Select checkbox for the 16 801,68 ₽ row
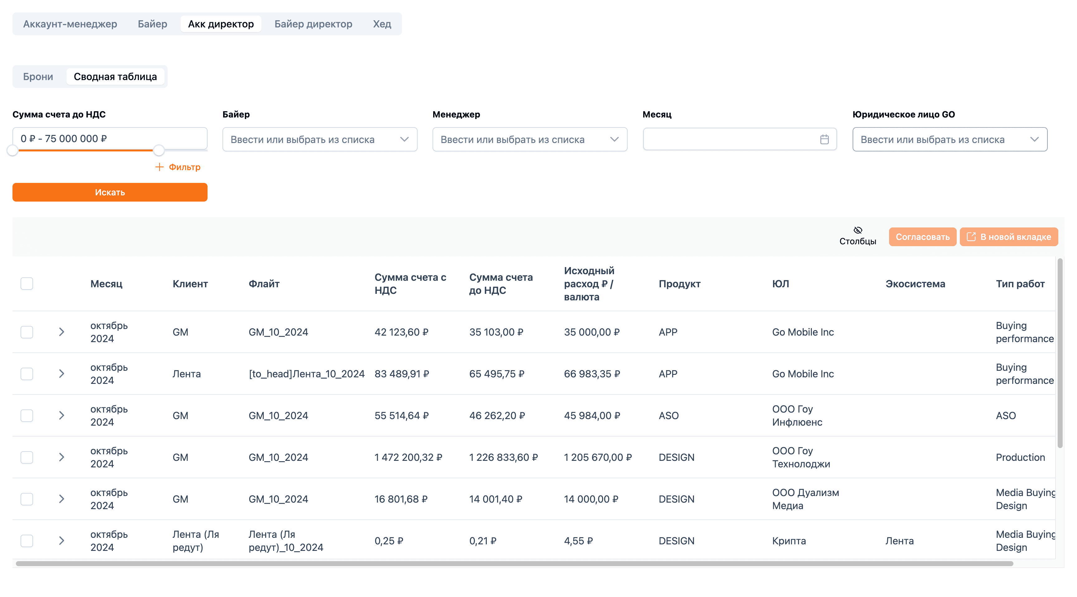1077x597 pixels. (x=27, y=499)
